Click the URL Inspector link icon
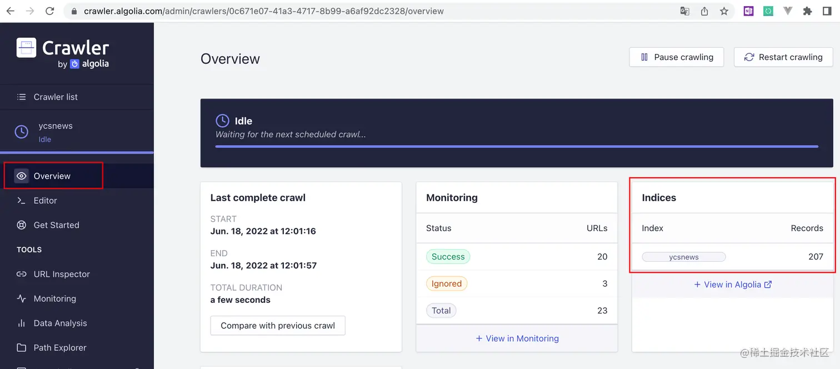 [x=22, y=274]
